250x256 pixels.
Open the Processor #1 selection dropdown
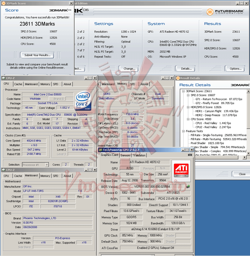[x=47, y=165]
